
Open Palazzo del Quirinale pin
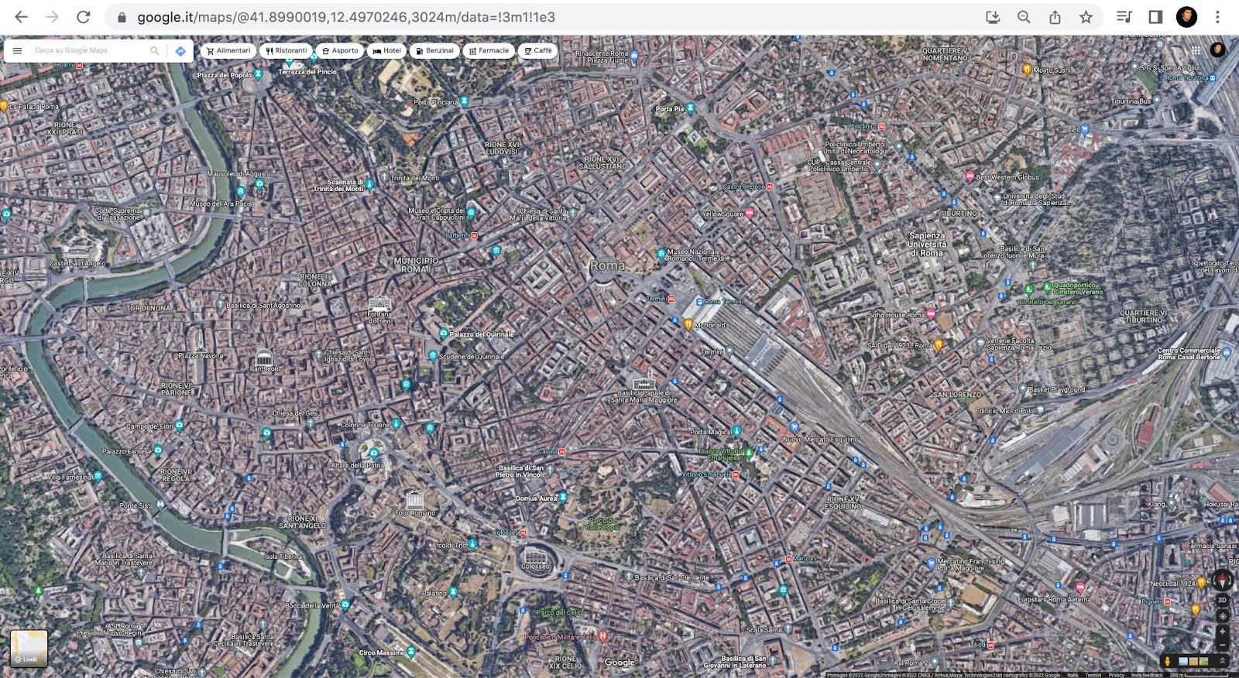[x=444, y=334]
